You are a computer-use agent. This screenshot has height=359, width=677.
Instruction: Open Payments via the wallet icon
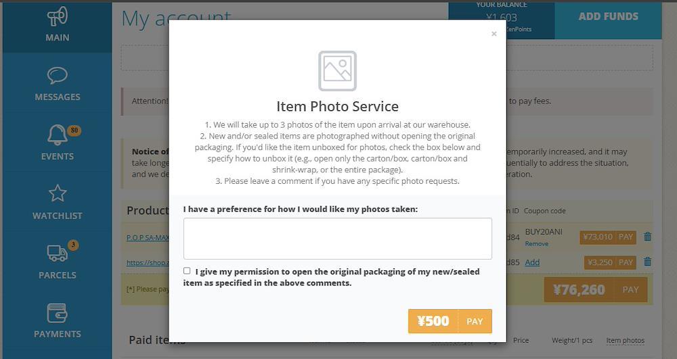(x=58, y=313)
